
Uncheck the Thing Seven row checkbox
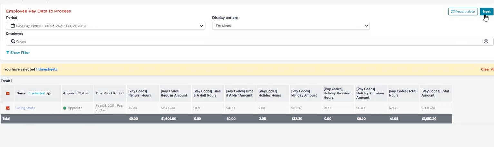click(x=8, y=108)
